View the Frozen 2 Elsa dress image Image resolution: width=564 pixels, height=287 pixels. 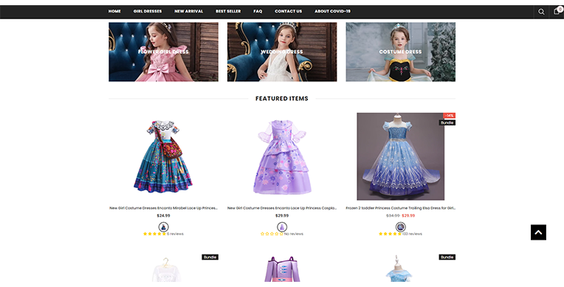coord(400,156)
